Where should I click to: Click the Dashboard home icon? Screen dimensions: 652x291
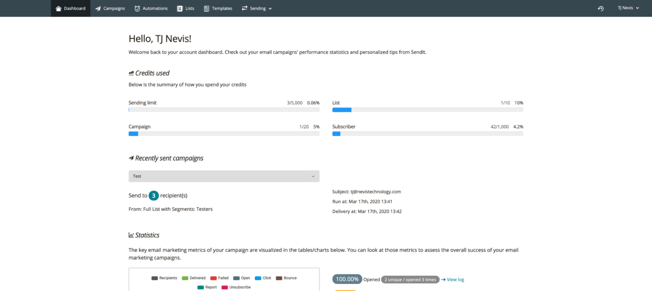point(59,9)
